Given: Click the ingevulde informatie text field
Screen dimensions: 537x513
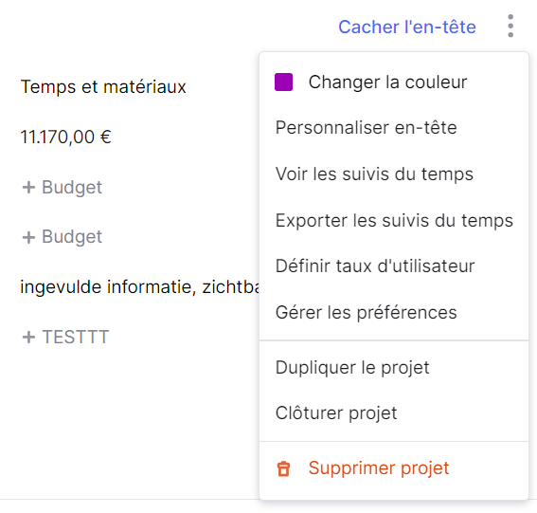Looking at the screenshot, I should pyautogui.click(x=140, y=286).
